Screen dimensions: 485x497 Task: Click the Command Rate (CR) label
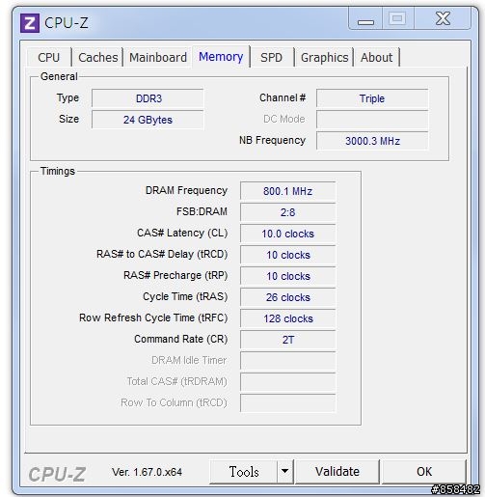[181, 339]
